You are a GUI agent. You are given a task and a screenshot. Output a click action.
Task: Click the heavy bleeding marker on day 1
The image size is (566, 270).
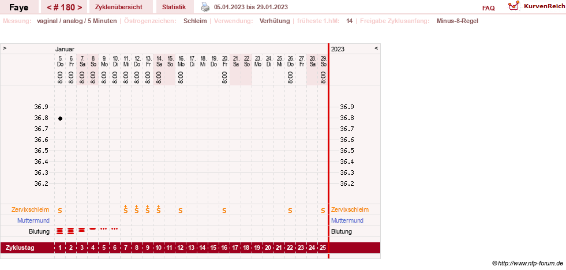click(60, 231)
